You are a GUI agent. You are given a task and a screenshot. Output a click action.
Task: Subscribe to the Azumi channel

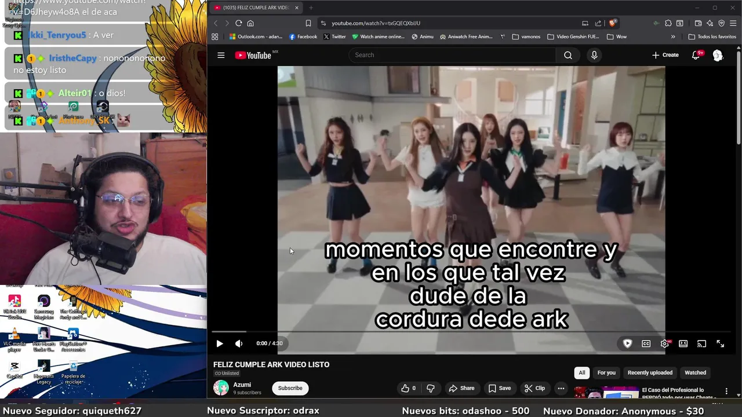pos(290,388)
